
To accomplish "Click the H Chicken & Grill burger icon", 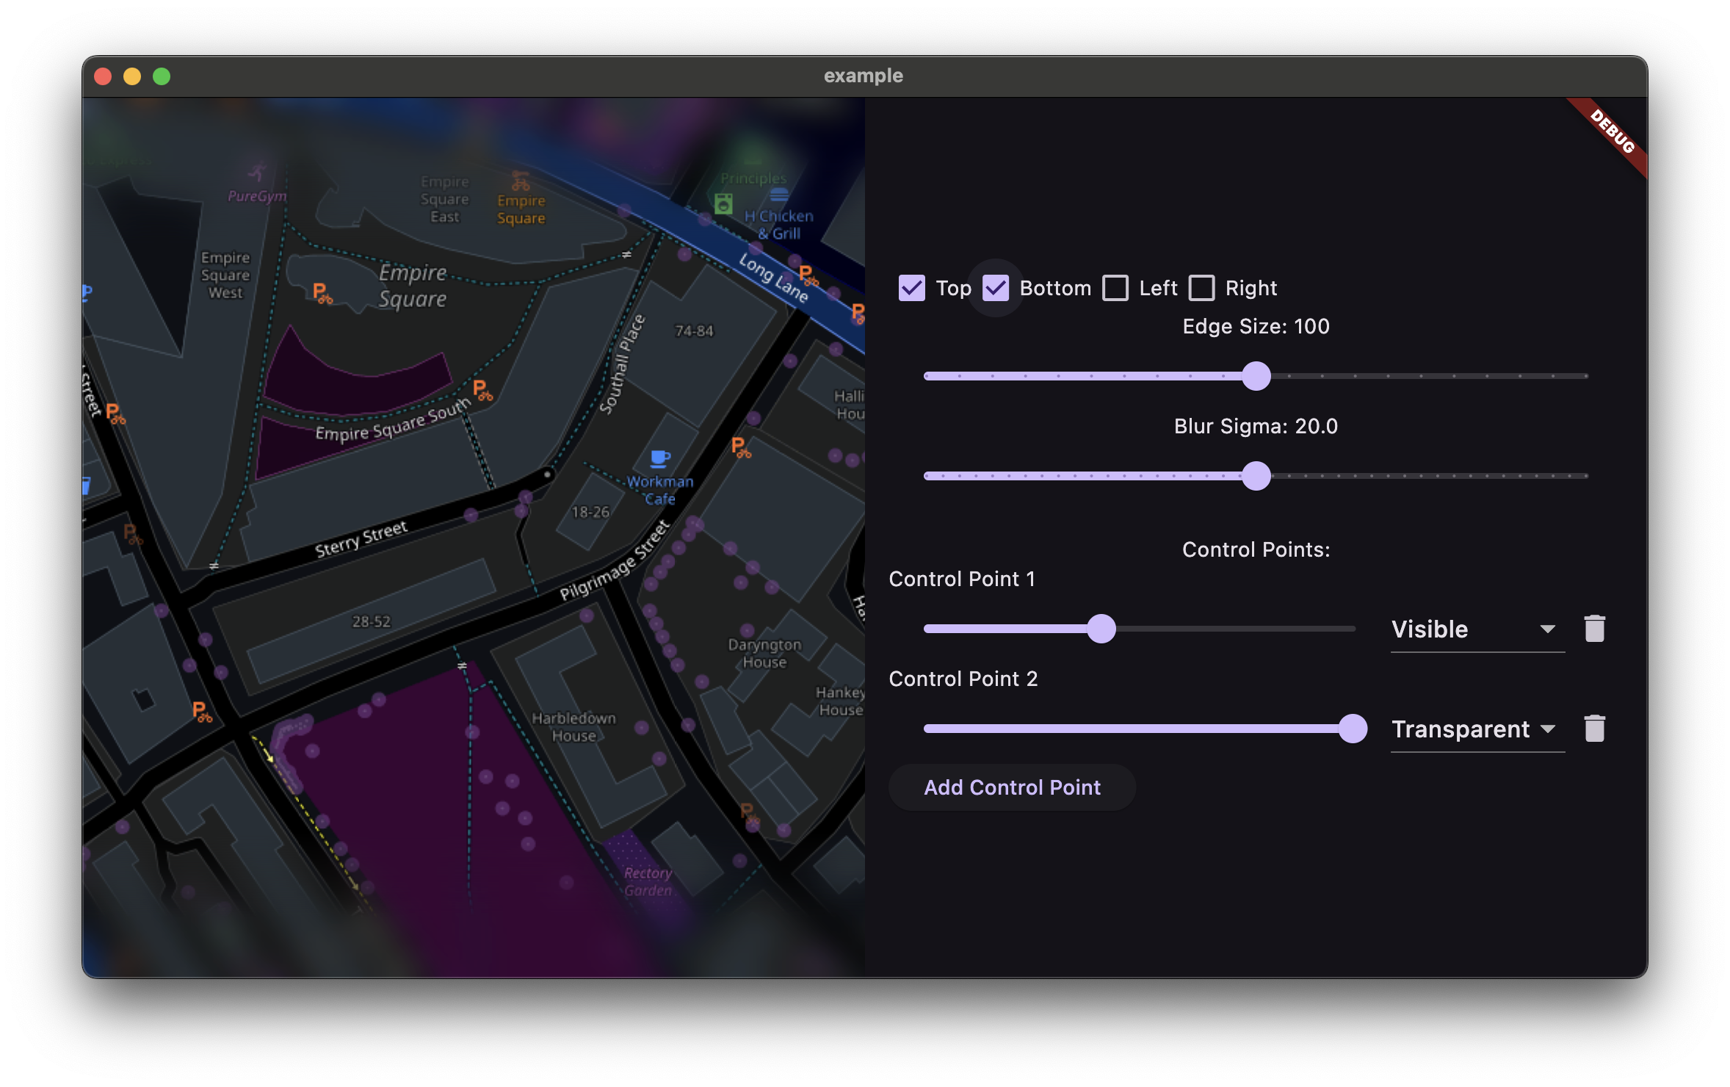I will (779, 195).
